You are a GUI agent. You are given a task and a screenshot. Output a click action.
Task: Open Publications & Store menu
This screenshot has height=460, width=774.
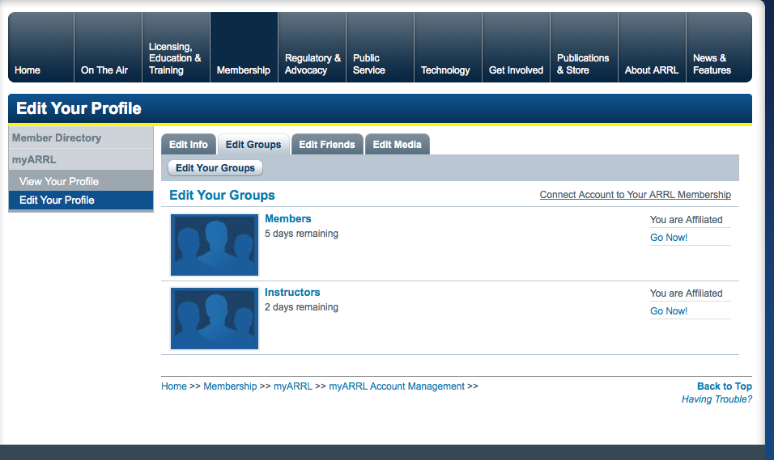pyautogui.click(x=585, y=48)
